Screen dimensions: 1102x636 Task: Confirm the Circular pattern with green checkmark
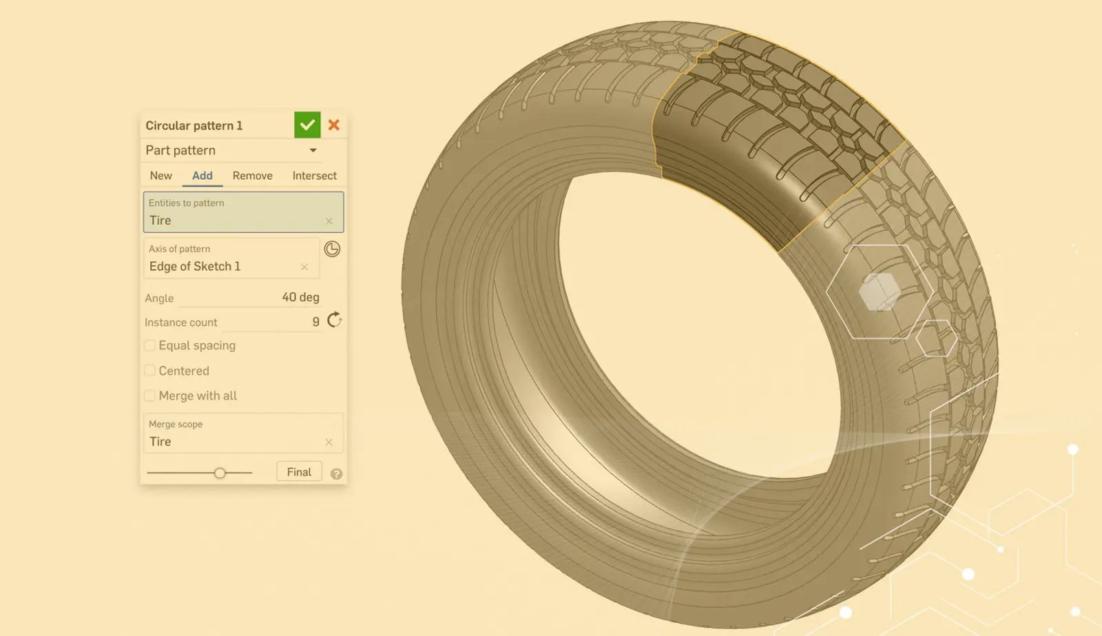(x=307, y=125)
